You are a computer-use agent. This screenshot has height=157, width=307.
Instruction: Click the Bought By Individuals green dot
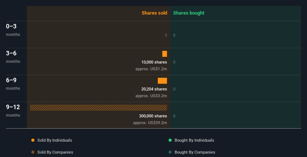point(170,140)
